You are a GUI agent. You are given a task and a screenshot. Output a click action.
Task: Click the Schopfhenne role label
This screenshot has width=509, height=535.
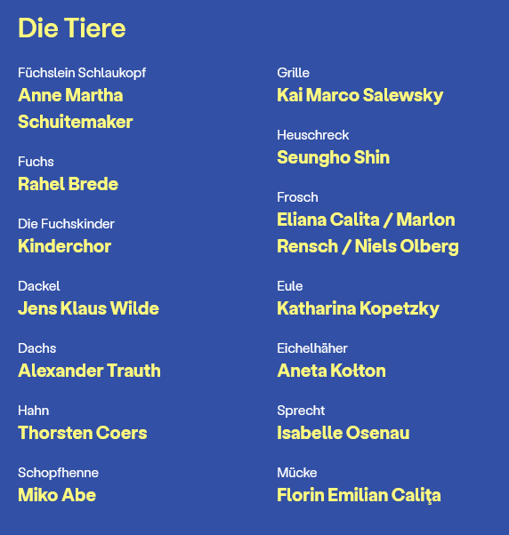(x=58, y=474)
